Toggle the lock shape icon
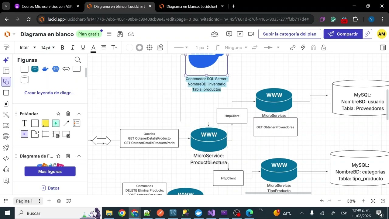 pos(324,47)
